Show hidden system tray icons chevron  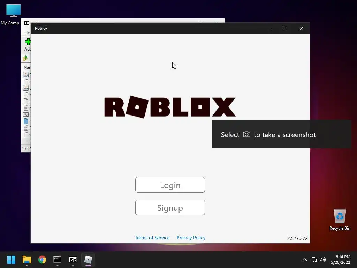tap(304, 260)
